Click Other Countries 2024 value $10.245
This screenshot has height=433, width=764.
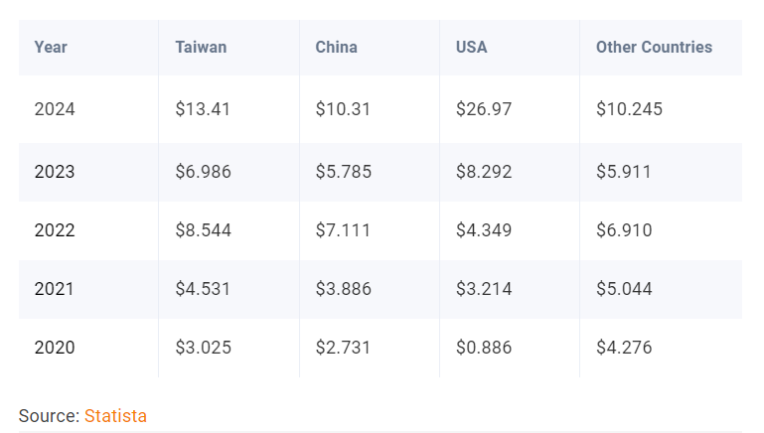click(629, 109)
